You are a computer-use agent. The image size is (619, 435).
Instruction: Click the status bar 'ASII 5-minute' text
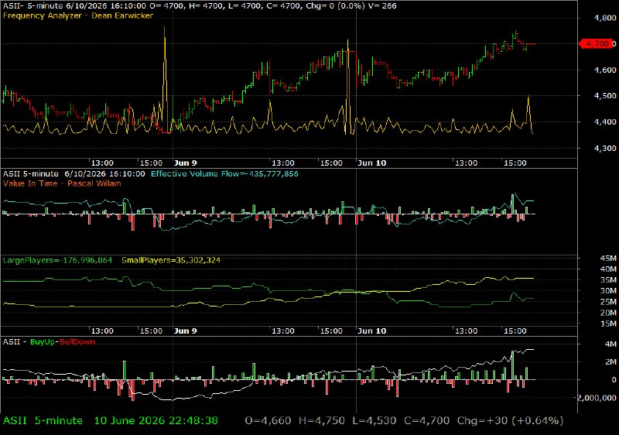pos(43,421)
